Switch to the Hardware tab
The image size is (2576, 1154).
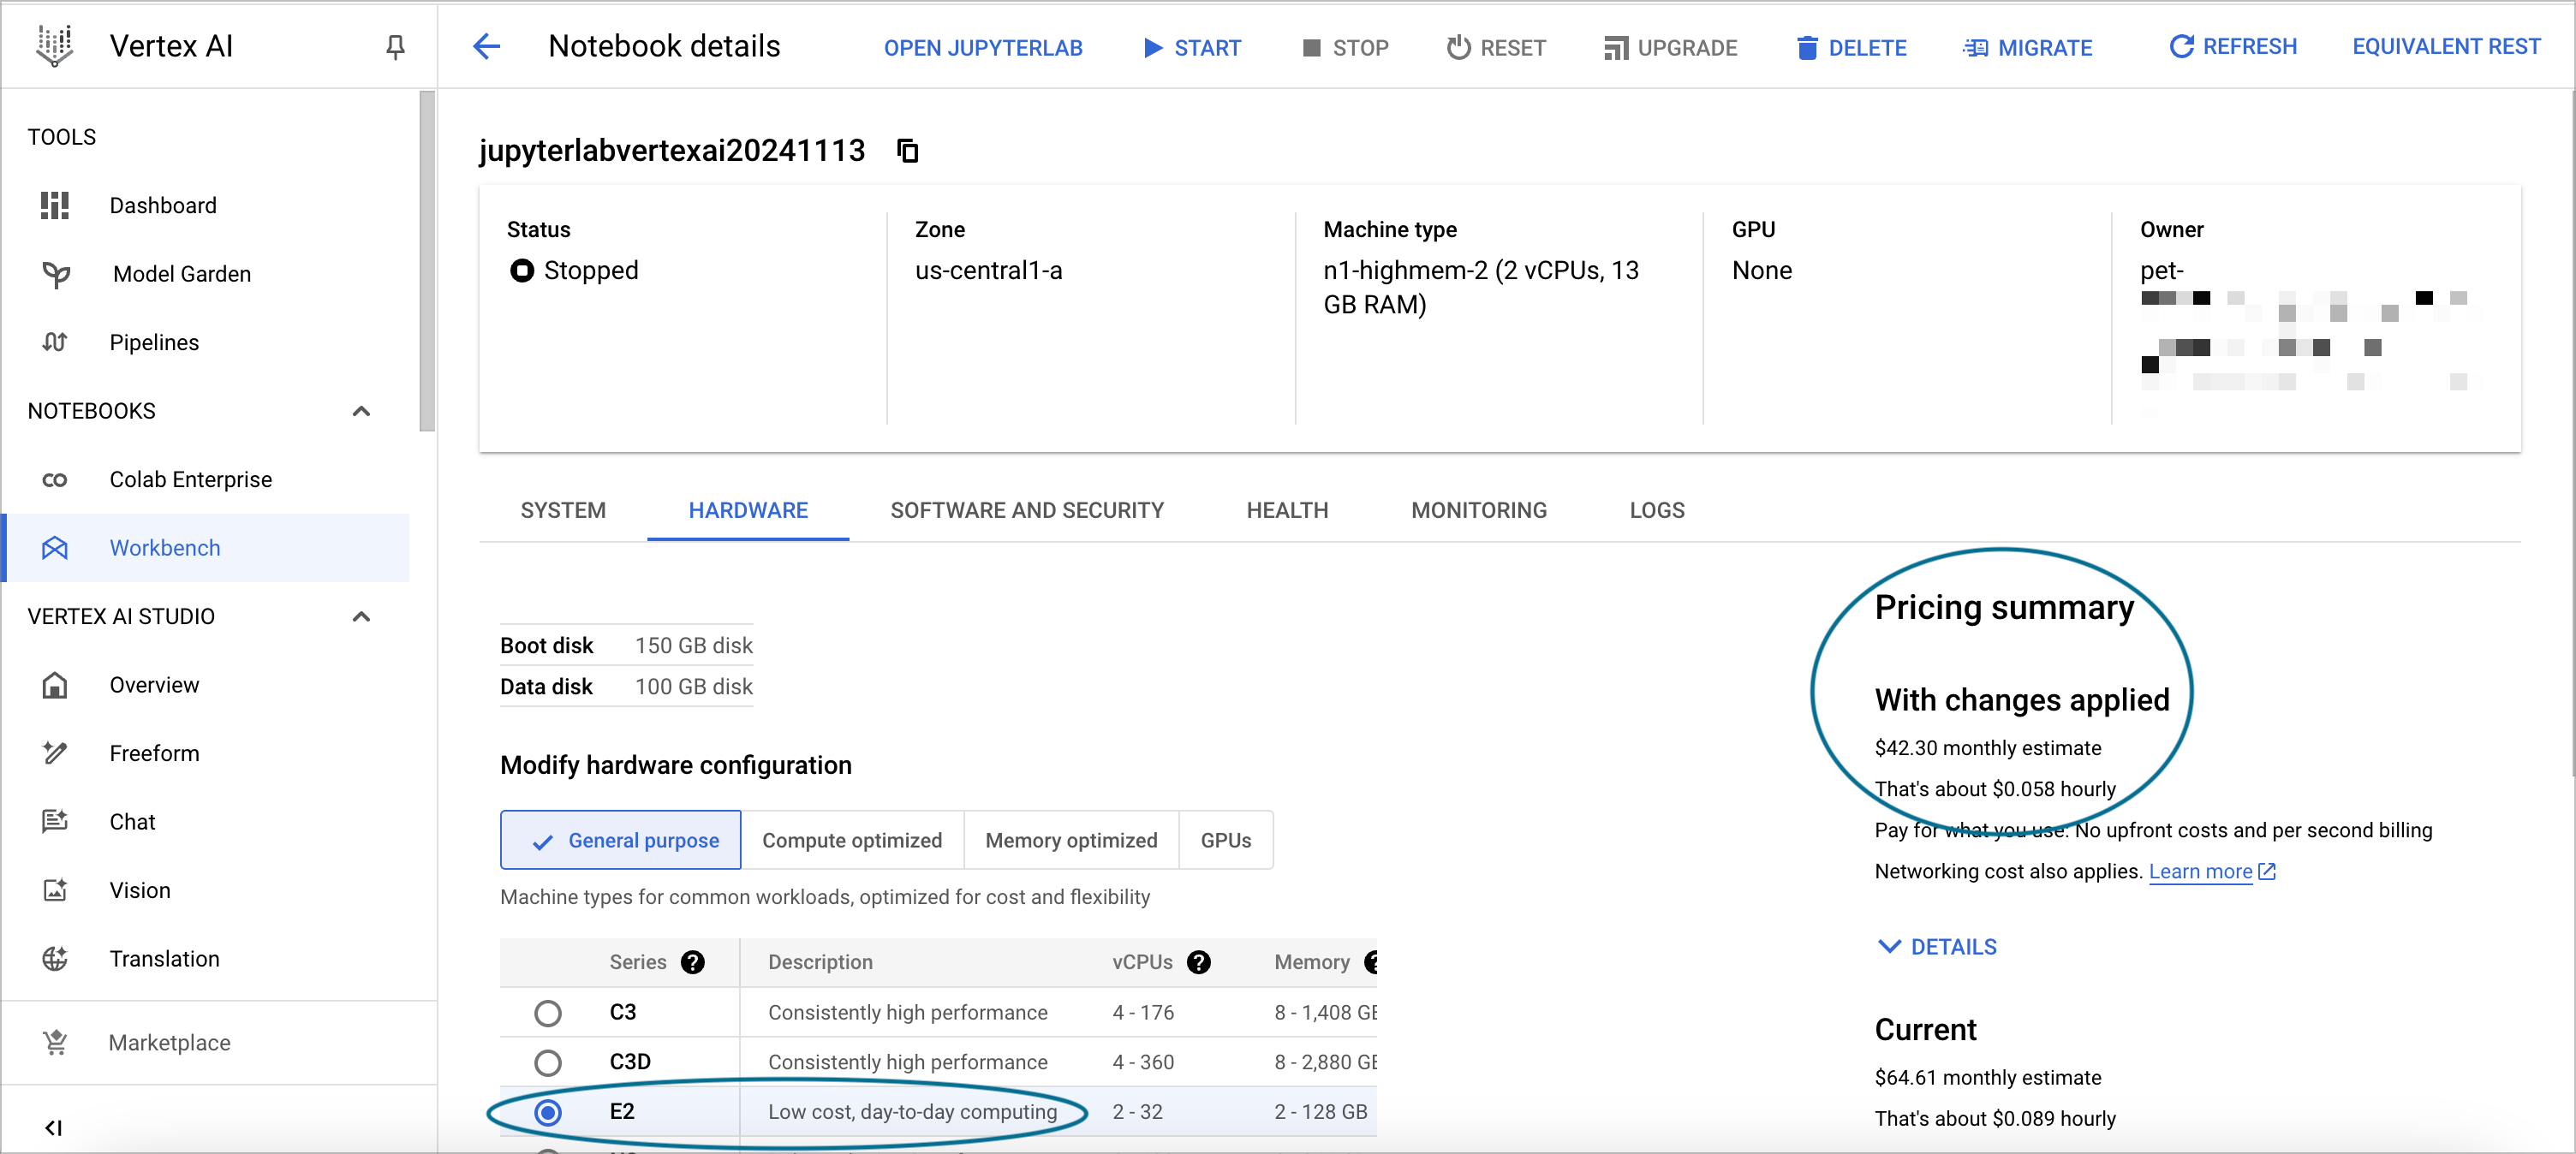[748, 510]
